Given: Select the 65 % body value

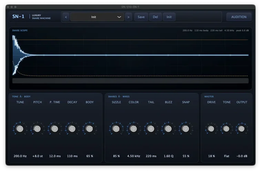Looking at the screenshot, I should pyautogui.click(x=90, y=156).
